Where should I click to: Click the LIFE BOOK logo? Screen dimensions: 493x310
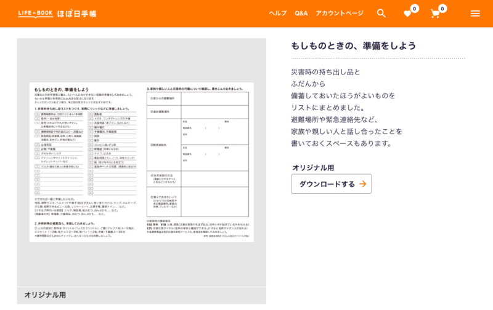click(x=35, y=14)
